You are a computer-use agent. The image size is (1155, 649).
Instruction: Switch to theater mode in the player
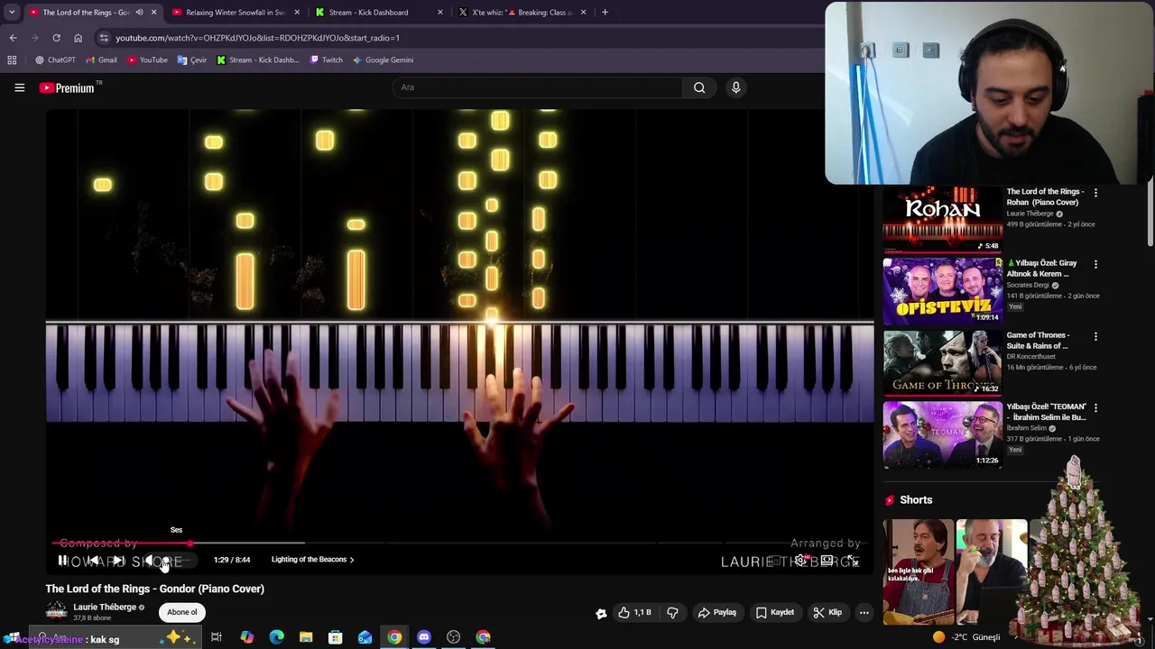(x=827, y=561)
